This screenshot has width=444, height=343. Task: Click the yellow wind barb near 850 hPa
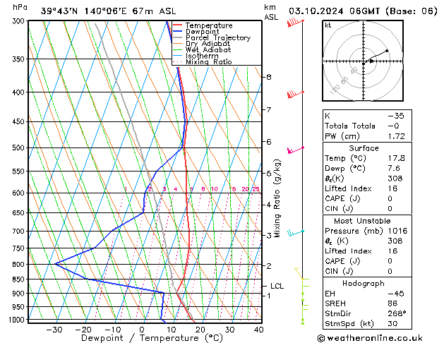pos(299,273)
